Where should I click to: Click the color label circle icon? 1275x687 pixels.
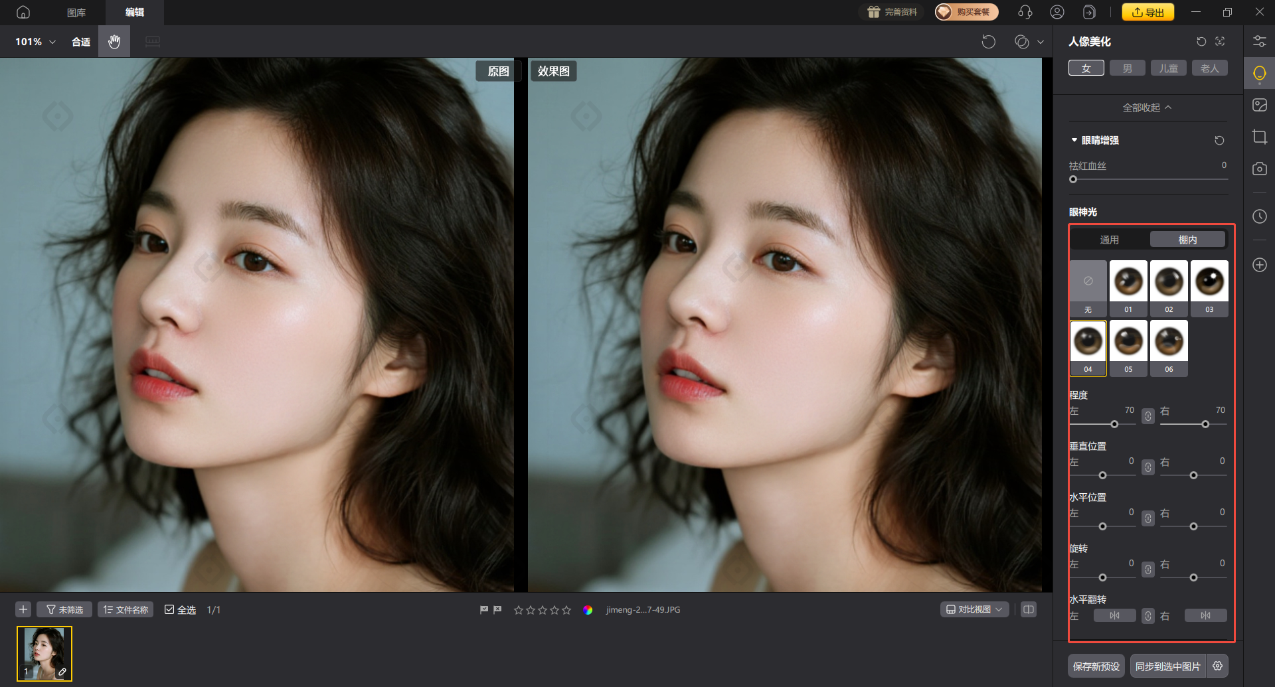(x=588, y=610)
